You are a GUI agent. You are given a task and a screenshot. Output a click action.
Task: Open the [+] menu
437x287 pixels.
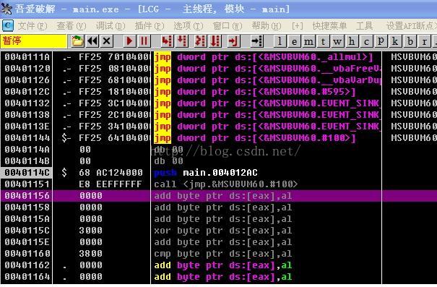(297, 26)
